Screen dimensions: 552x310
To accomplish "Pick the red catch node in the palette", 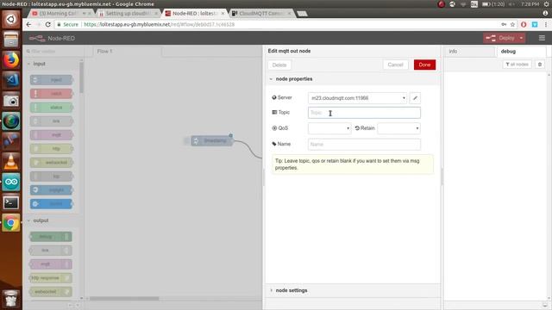I will pos(52,94).
